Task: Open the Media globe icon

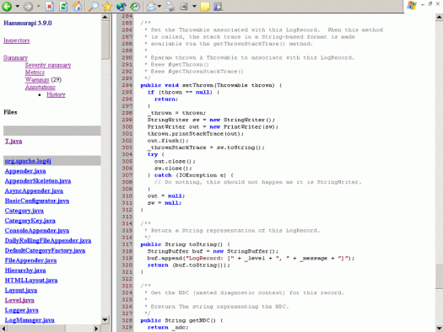Action: tap(122, 6)
